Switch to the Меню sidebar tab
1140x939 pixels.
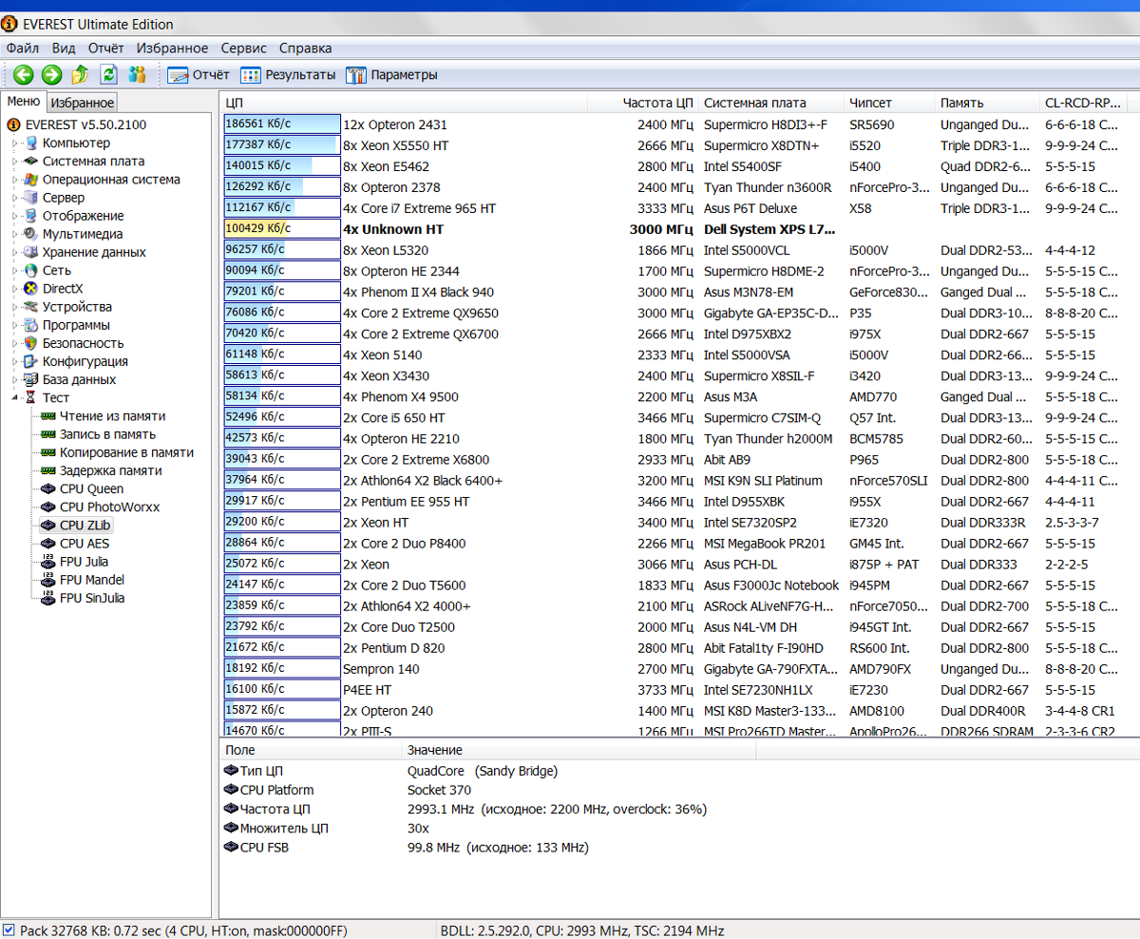[x=24, y=102]
